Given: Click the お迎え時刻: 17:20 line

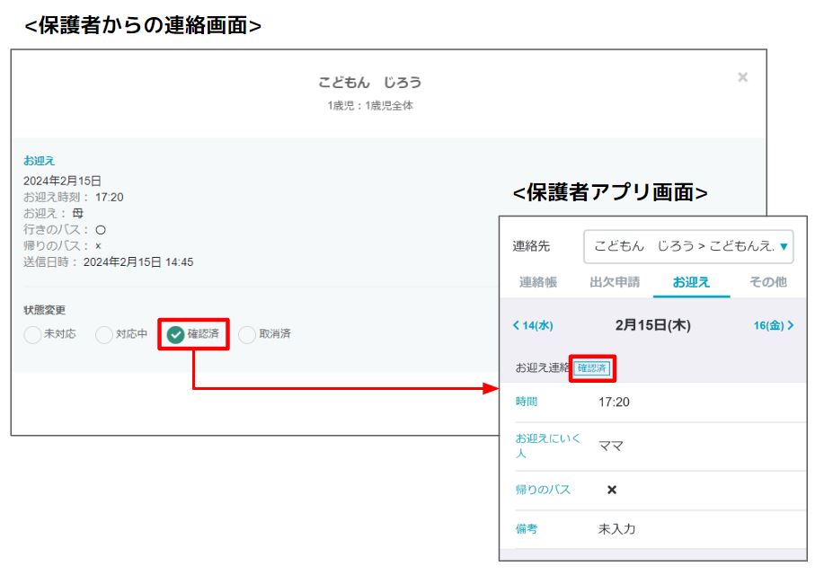Looking at the screenshot, I should pyautogui.click(x=74, y=197).
